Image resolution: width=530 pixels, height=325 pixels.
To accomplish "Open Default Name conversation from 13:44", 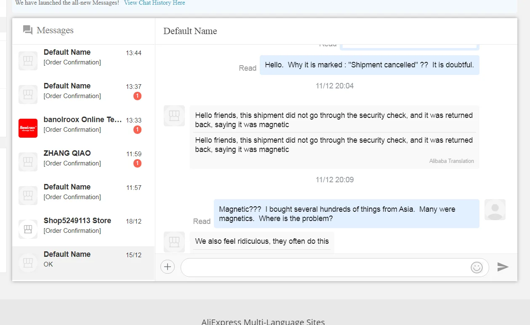I will [x=83, y=61].
